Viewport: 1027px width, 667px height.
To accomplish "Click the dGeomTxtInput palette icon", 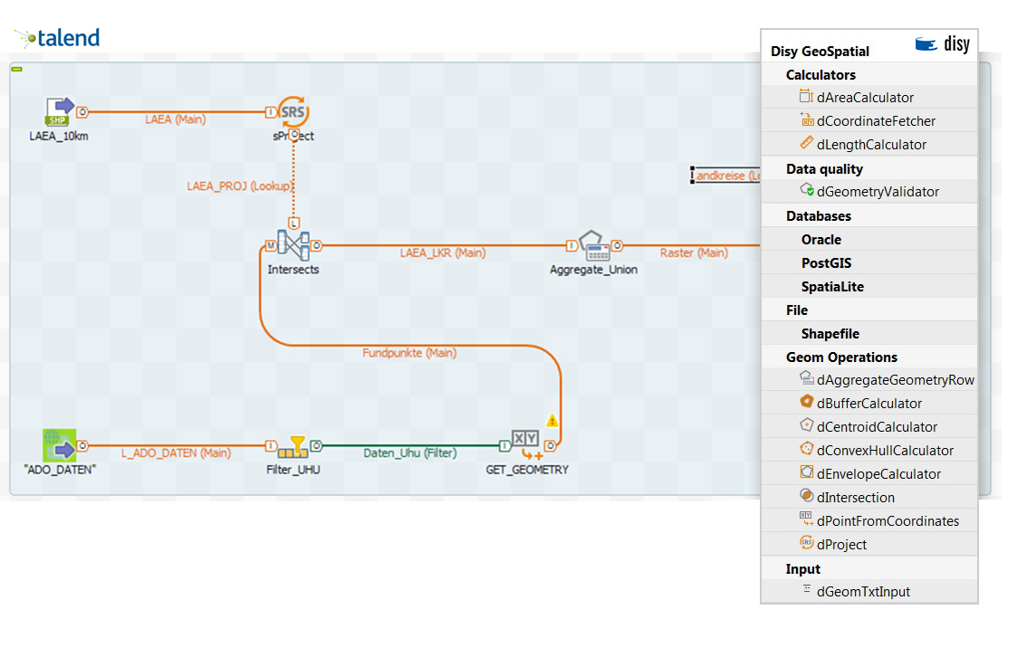I will tap(807, 589).
